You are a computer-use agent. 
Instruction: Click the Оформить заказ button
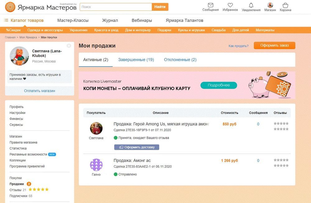tap(274, 46)
